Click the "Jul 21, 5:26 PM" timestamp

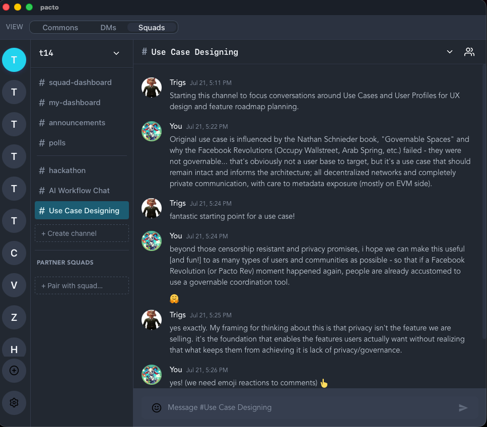click(x=207, y=370)
